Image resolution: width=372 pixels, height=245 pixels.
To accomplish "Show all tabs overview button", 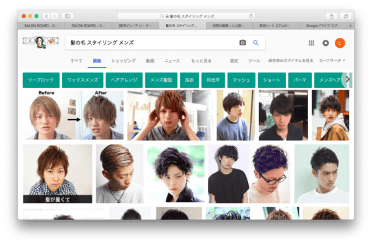I will tap(346, 16).
